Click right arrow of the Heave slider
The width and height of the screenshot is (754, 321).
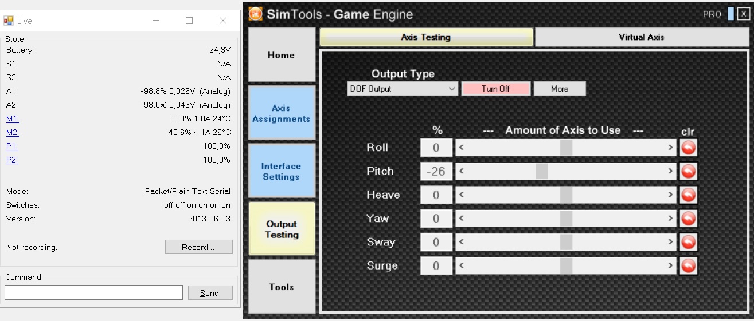(x=670, y=195)
